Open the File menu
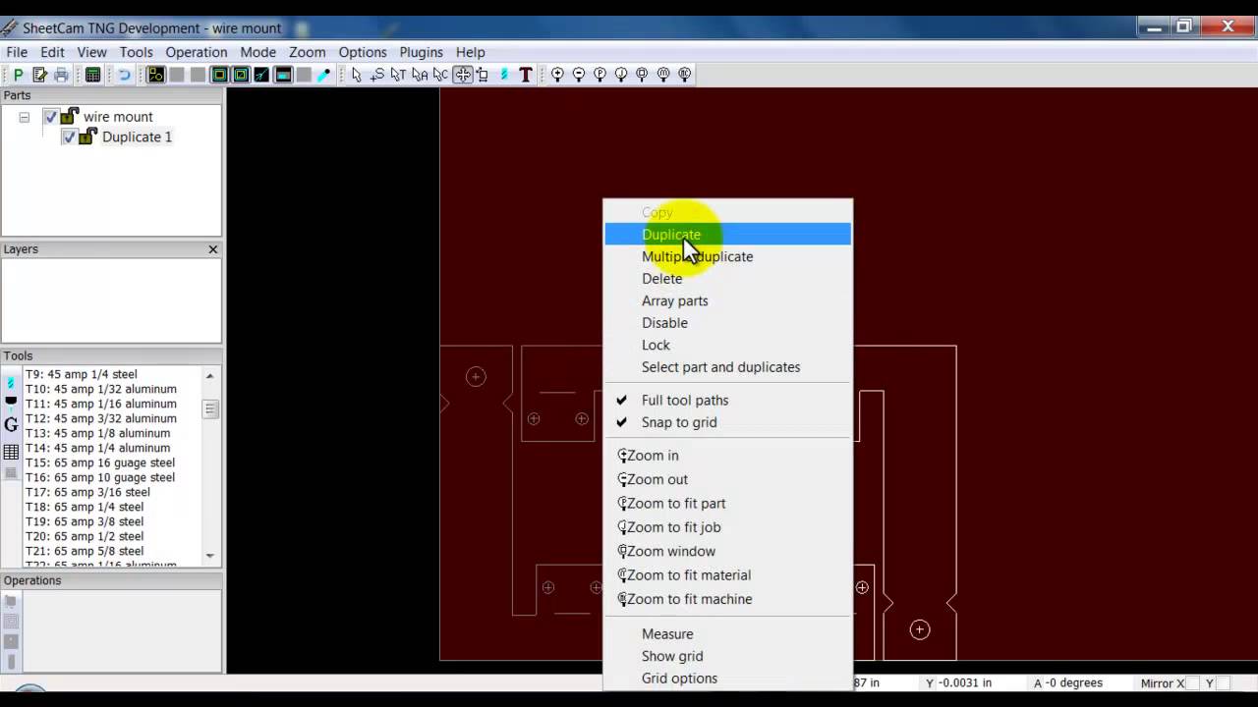1258x707 pixels. 17,52
